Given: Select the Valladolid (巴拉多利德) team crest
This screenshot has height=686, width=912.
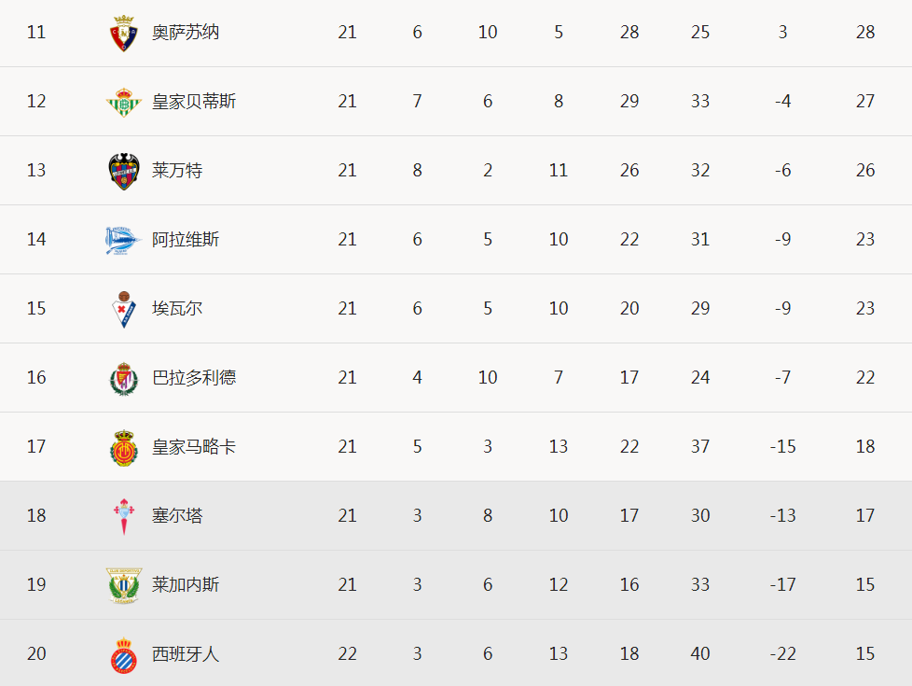Looking at the screenshot, I should 124,379.
